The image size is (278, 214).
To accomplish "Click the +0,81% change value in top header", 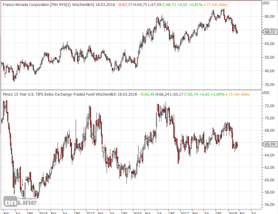I will coord(195,5).
